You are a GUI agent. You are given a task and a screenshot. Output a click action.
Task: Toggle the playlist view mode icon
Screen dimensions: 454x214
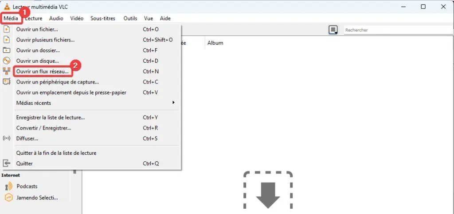coord(333,30)
